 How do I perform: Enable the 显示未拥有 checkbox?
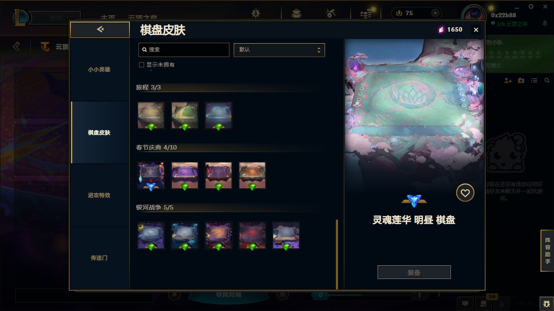pos(141,65)
